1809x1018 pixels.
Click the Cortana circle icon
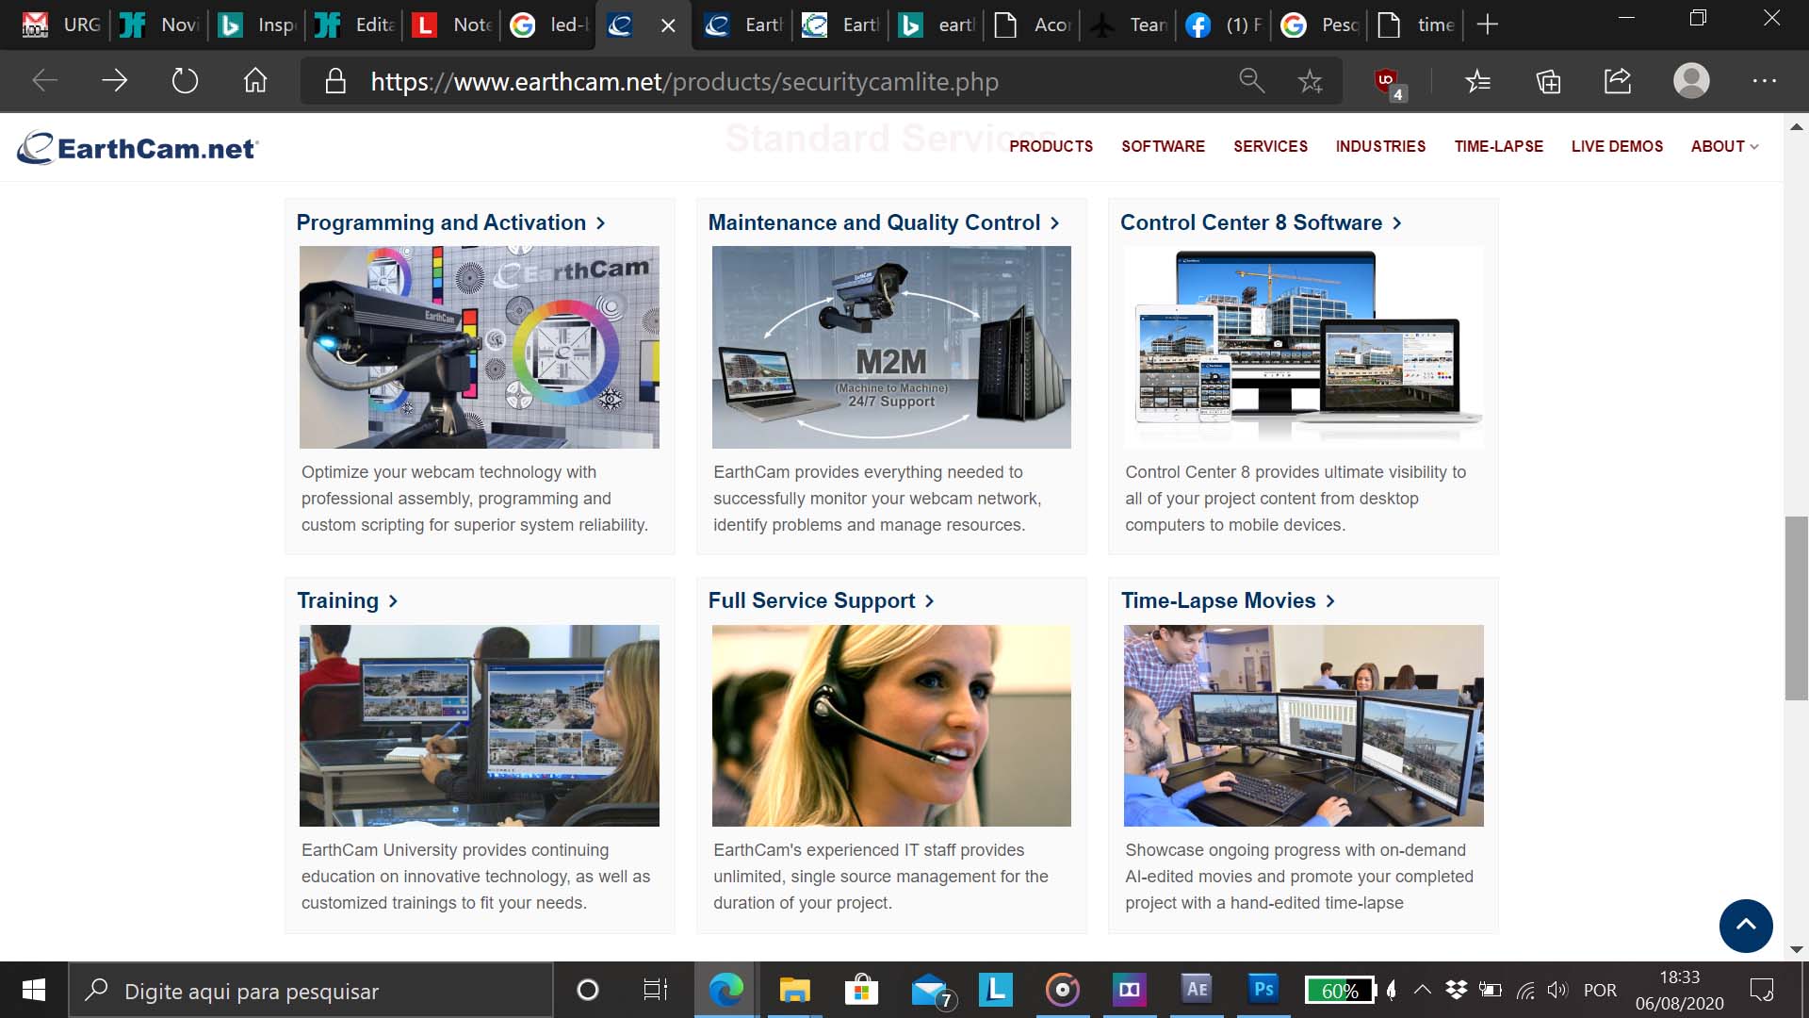tap(587, 990)
